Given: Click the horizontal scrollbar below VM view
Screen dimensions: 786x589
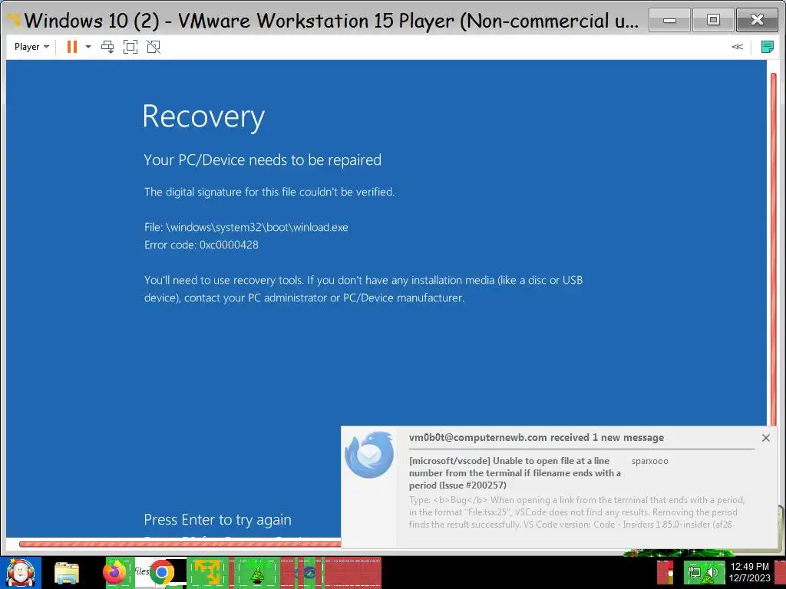Looking at the screenshot, I should click(x=180, y=544).
